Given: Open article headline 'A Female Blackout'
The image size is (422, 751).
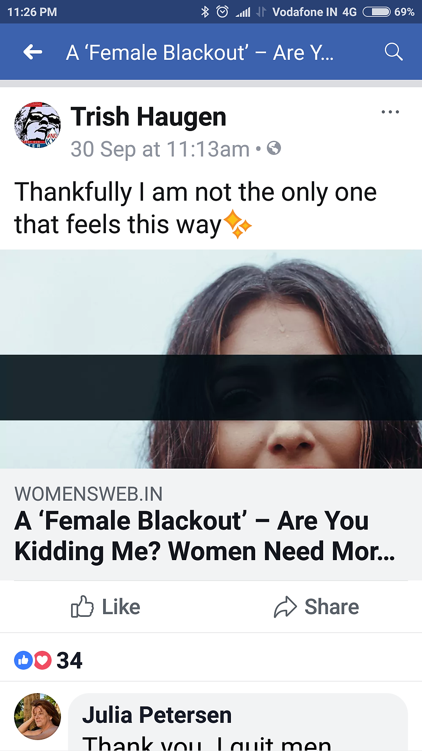Looking at the screenshot, I should point(205,536).
